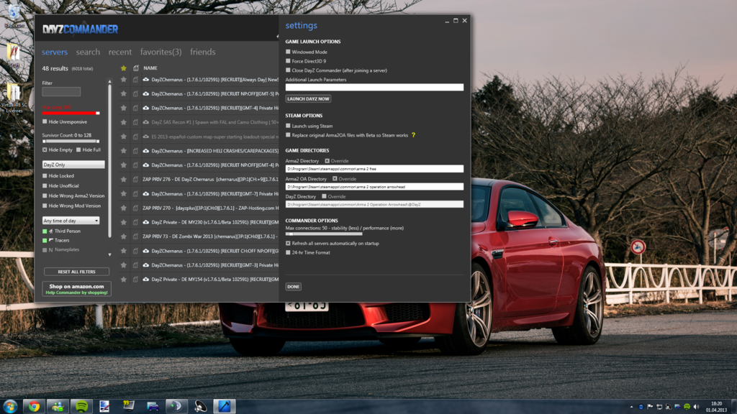Click filter panel scroll down arrow

coord(109,255)
